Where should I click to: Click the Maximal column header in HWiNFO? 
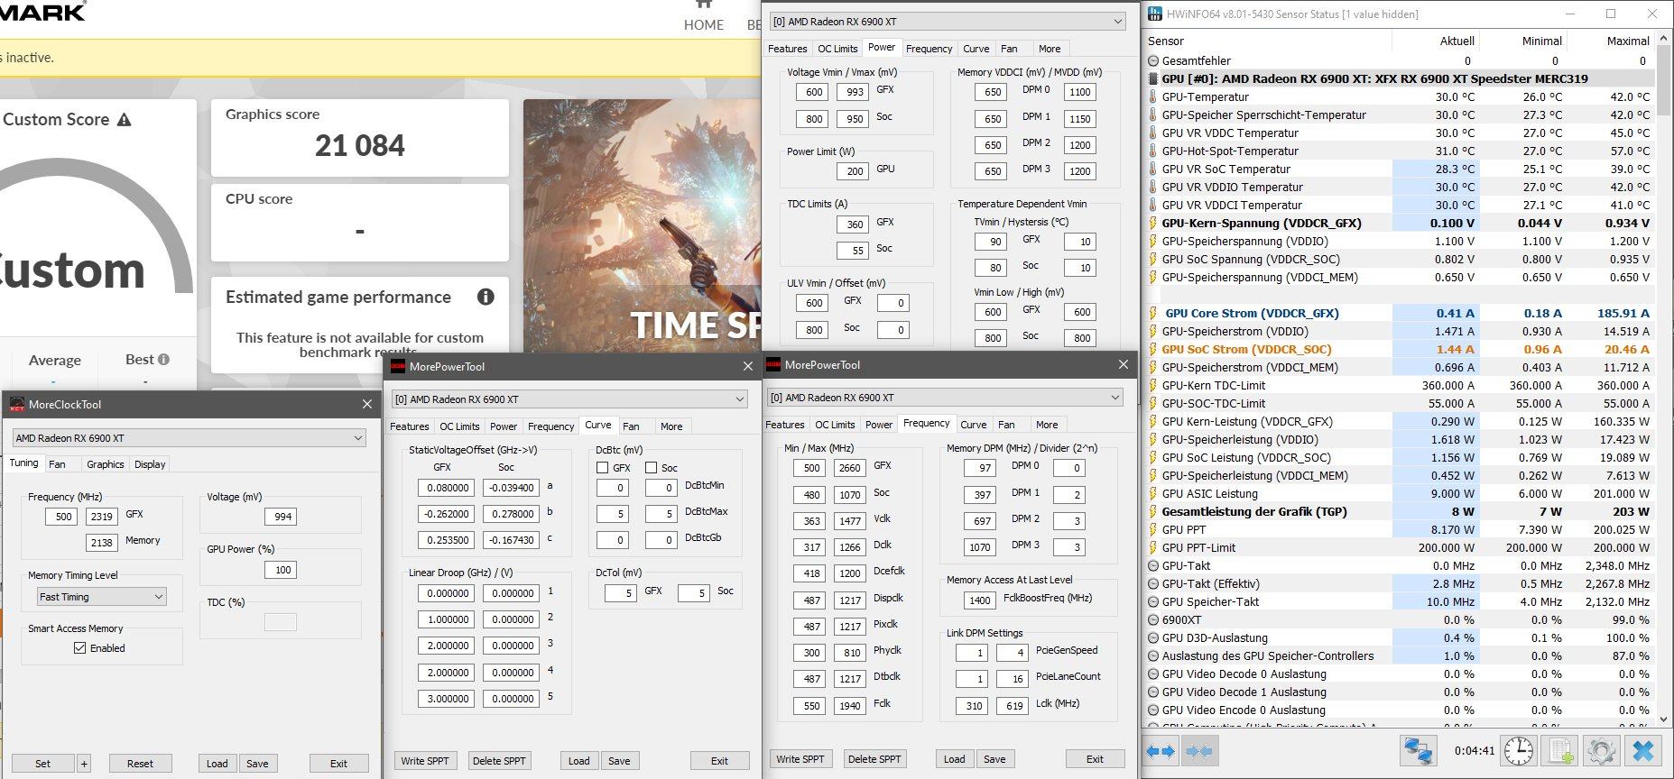[1628, 41]
